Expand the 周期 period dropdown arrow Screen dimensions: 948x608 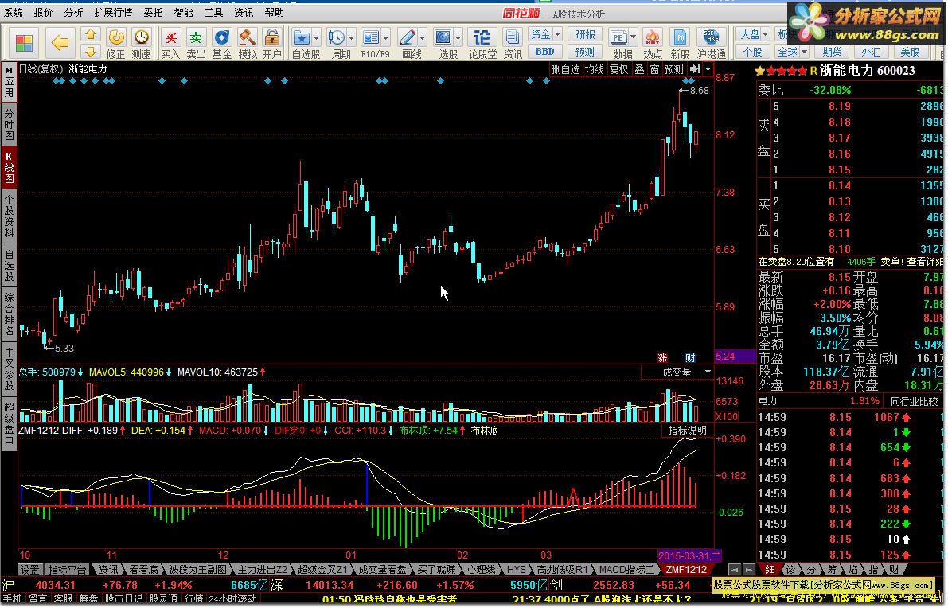tap(351, 38)
